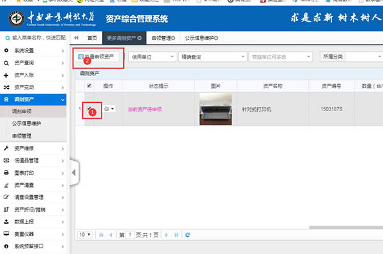
Task: Switch to the 首页 tab
Action: [x=92, y=38]
